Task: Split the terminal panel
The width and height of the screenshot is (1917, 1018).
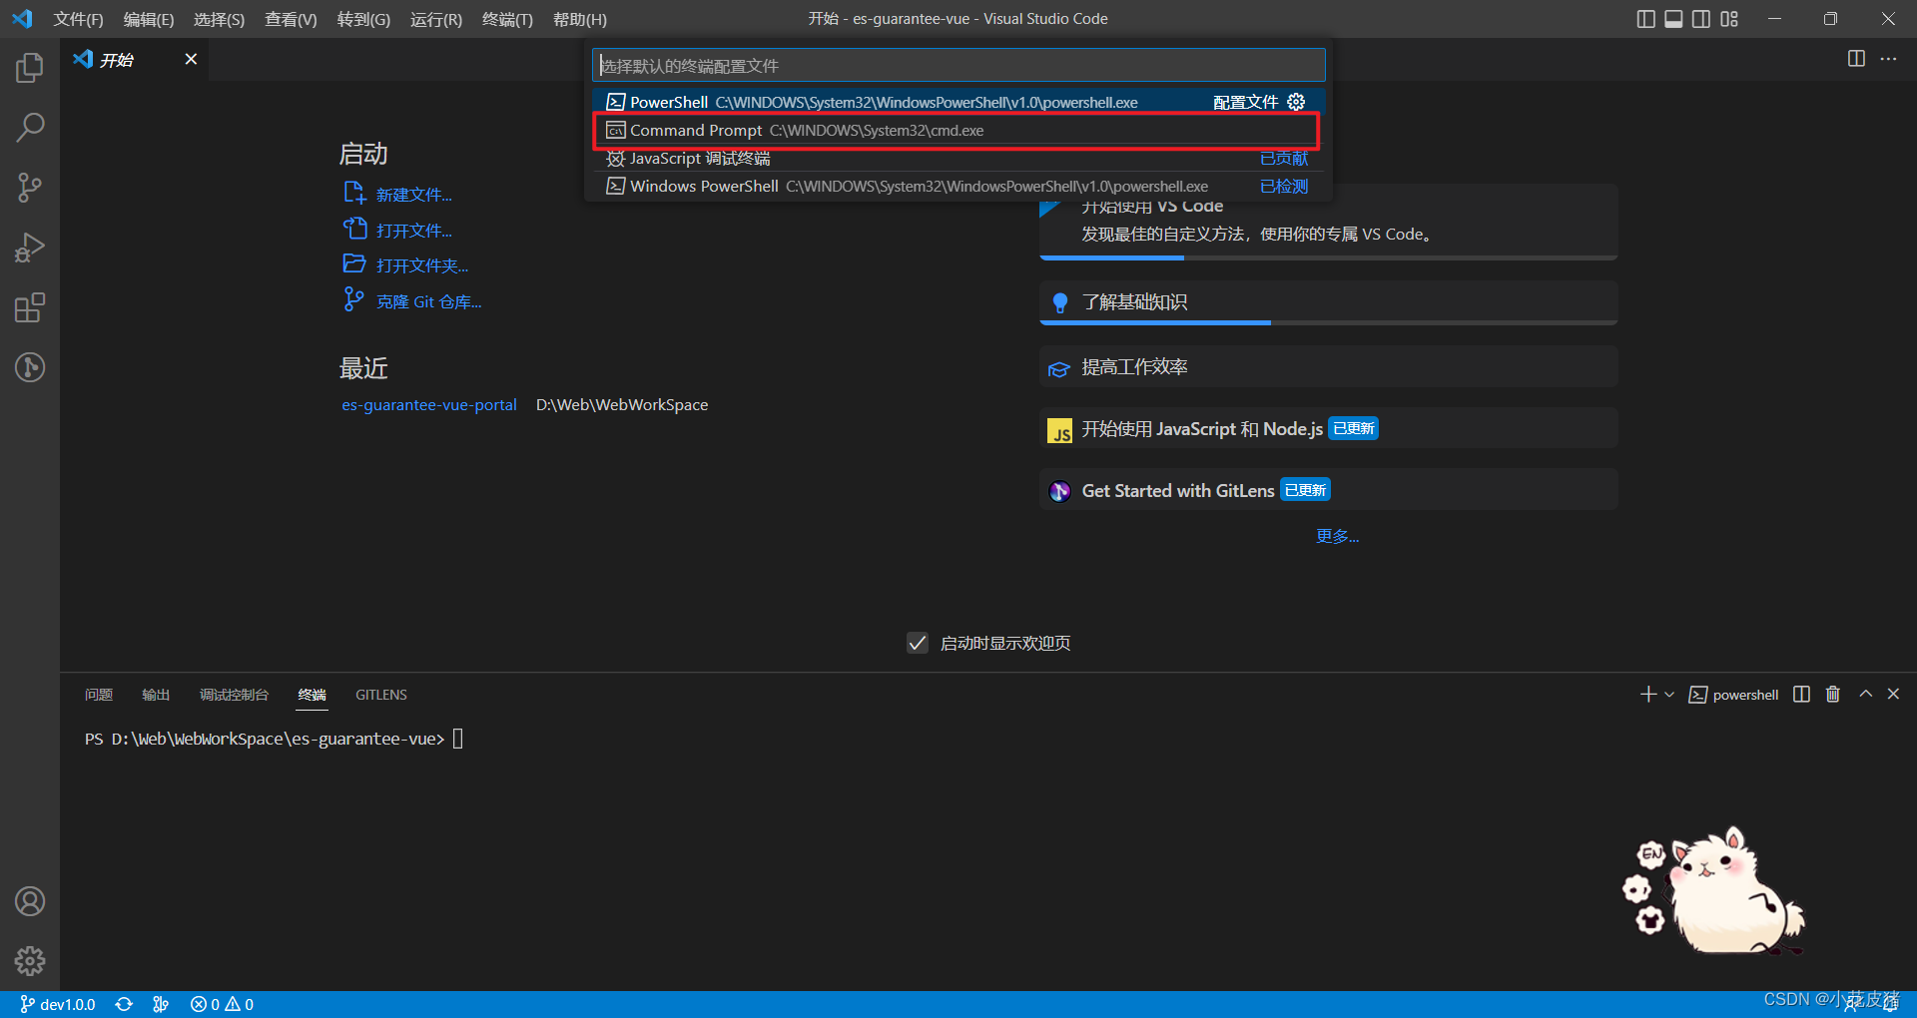Action: [x=1801, y=694]
